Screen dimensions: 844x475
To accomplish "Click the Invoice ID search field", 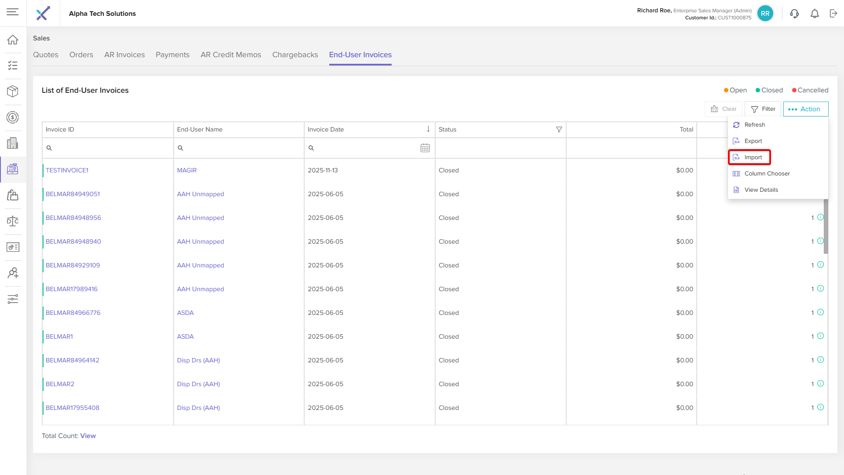I will click(x=110, y=148).
